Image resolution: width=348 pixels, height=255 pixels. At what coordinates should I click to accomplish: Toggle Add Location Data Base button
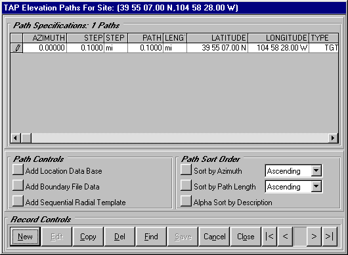click(18, 170)
